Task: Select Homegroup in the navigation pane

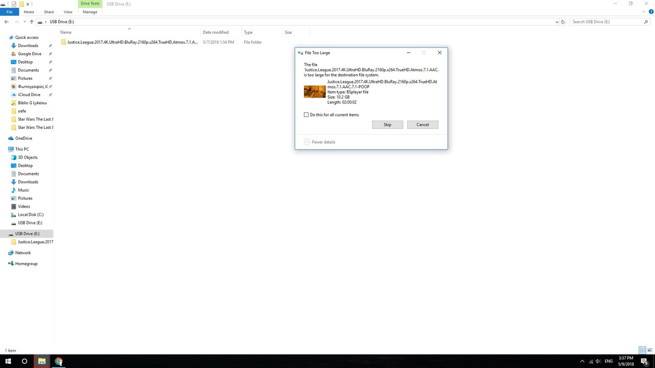Action: pyautogui.click(x=26, y=264)
